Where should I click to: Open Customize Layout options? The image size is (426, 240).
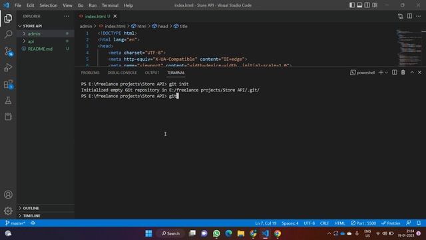point(375,5)
